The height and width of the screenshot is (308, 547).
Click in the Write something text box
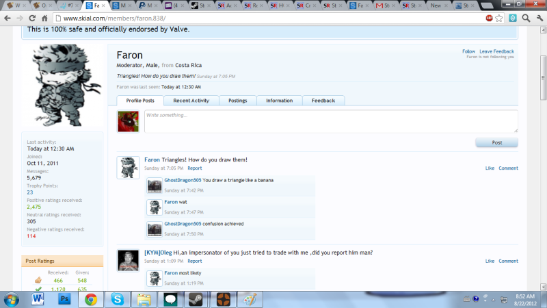[330, 121]
